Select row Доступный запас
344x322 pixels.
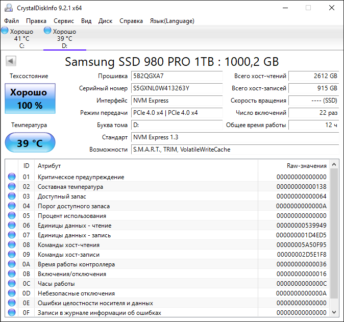point(167,196)
